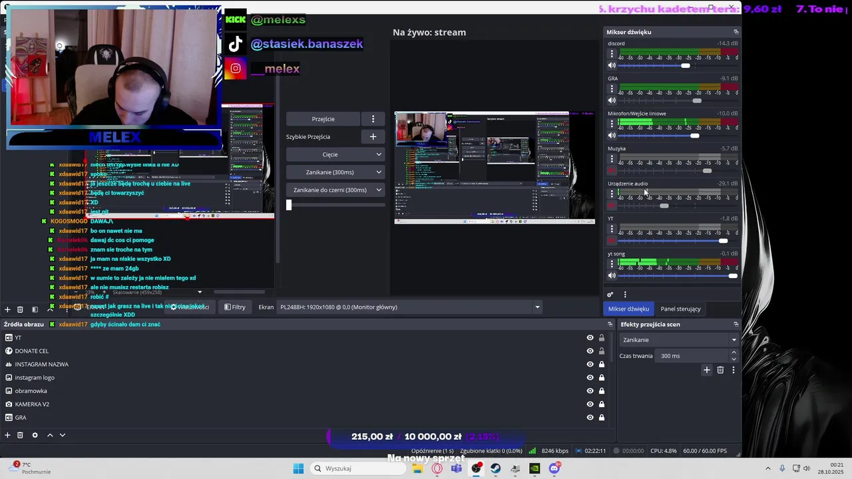This screenshot has width=852, height=479.
Task: Open selected source properties gear
Action: click(35, 435)
